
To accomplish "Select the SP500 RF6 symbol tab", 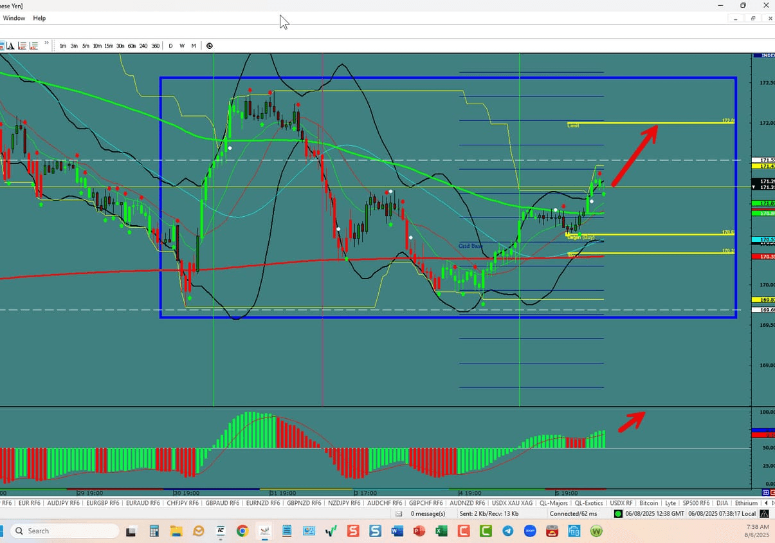I will click(x=695, y=502).
